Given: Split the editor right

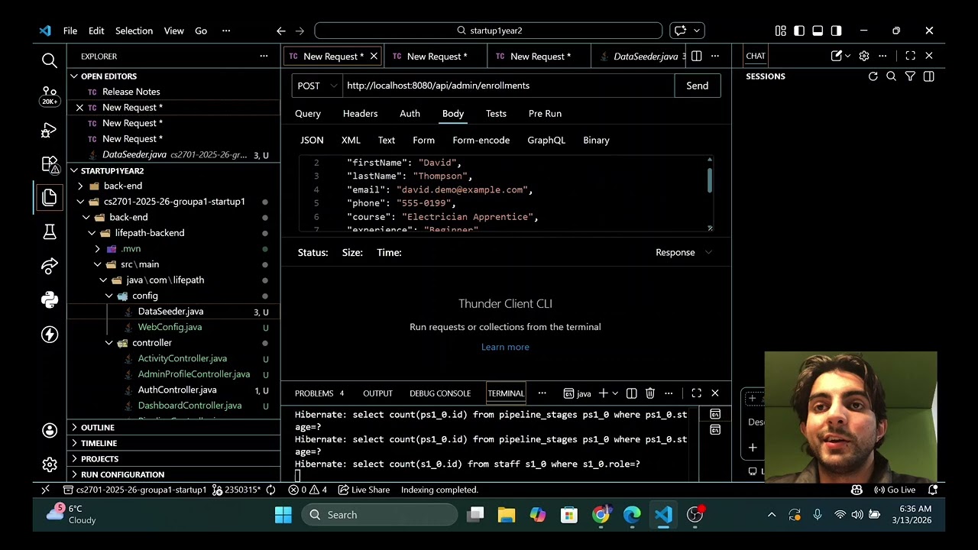Looking at the screenshot, I should tap(696, 56).
